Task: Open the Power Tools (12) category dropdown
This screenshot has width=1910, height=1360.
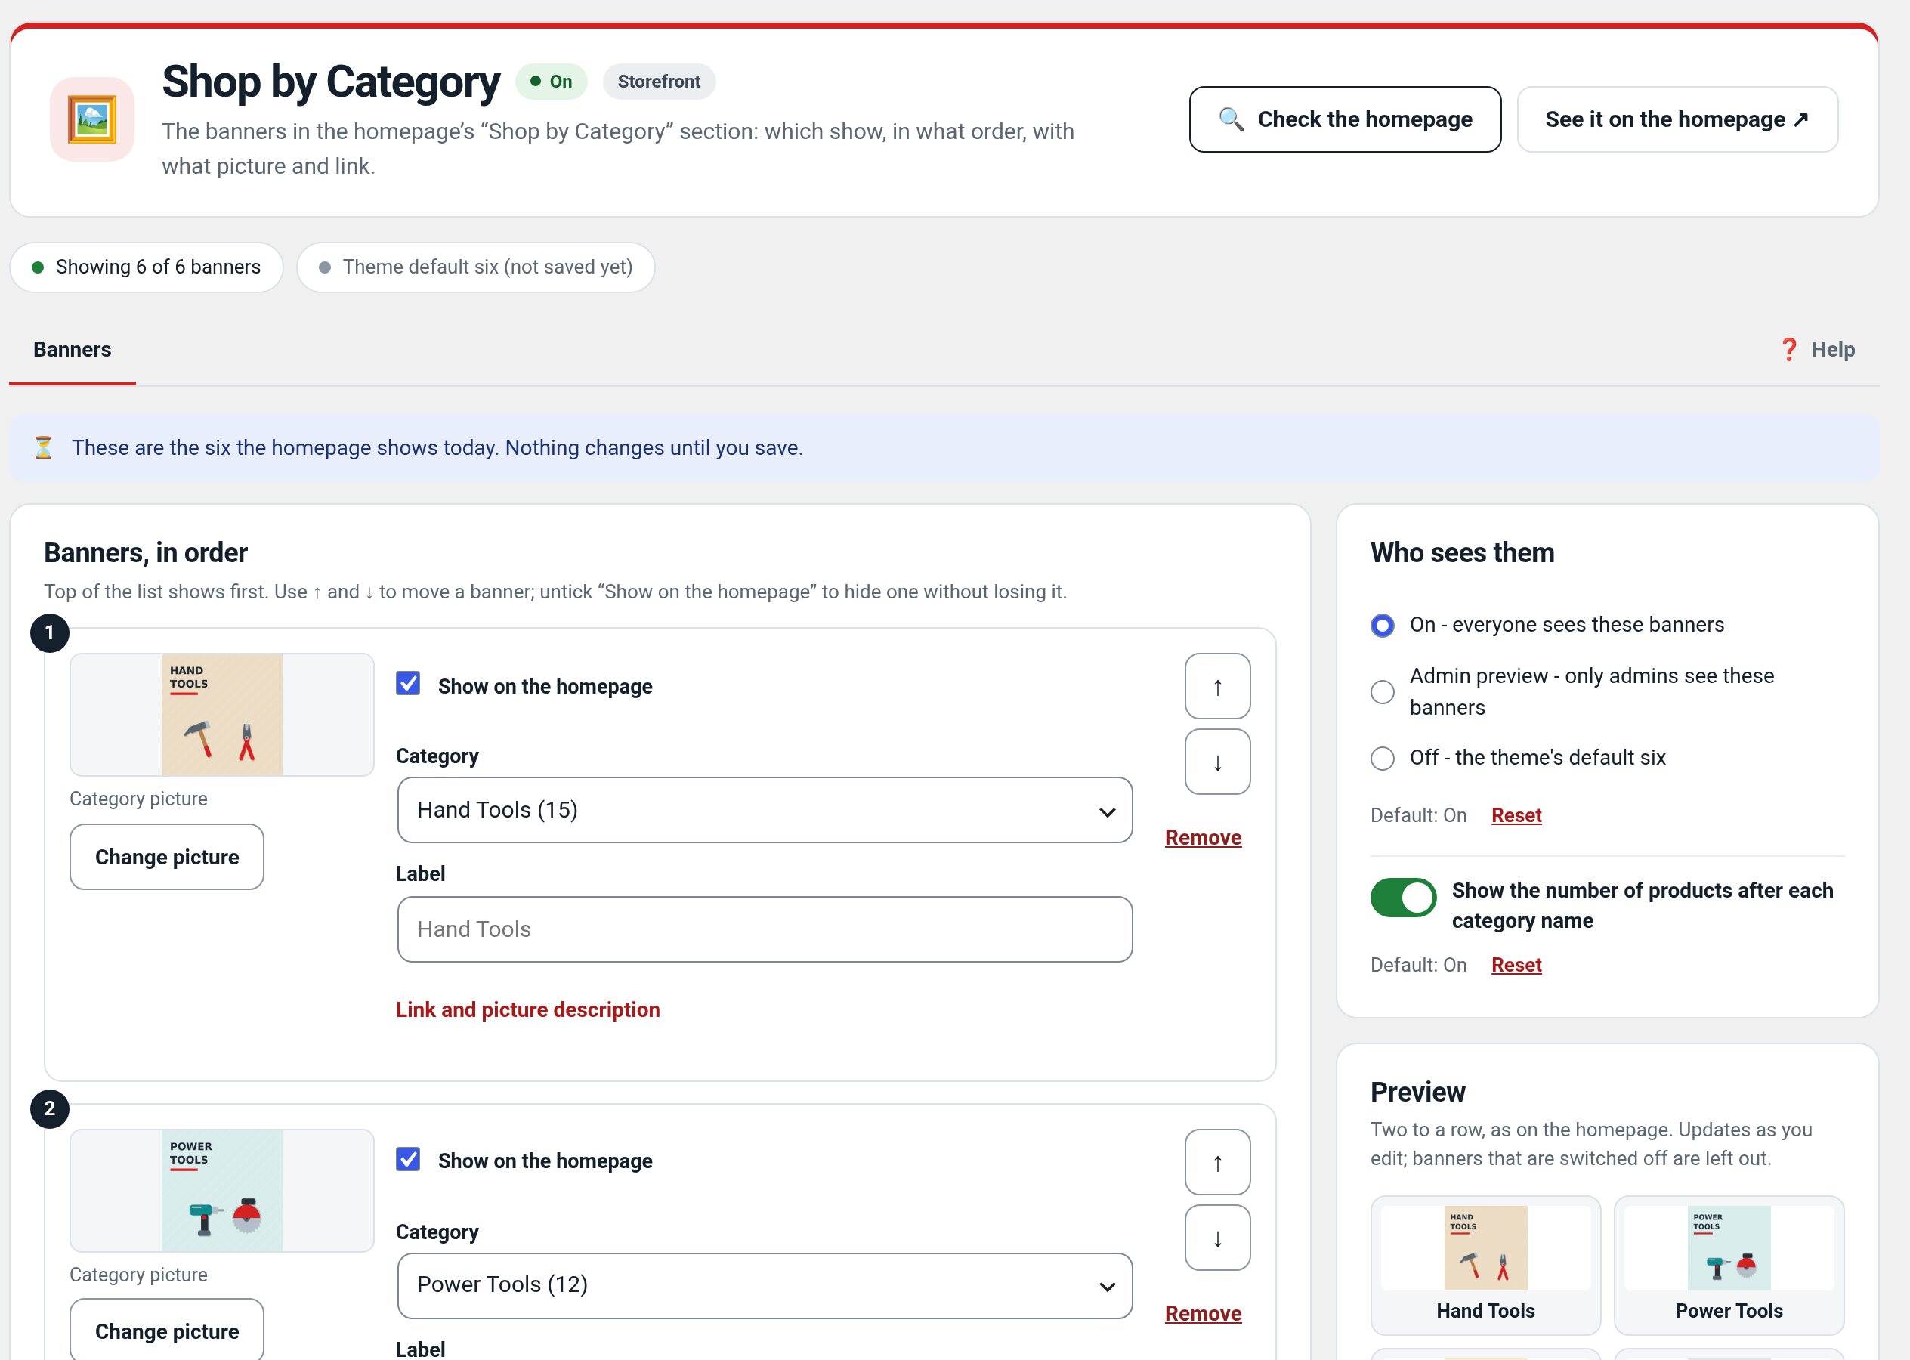Action: pyautogui.click(x=765, y=1285)
